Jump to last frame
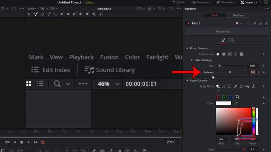 pos(36,142)
